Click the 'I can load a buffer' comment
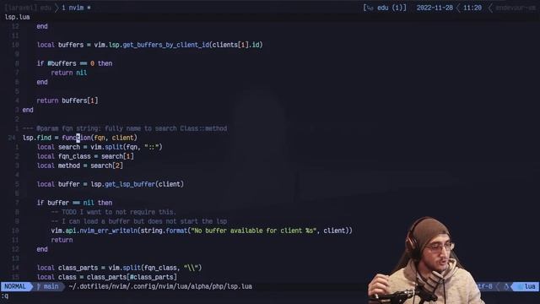Viewport: 540px width, 304px height. 139,221
